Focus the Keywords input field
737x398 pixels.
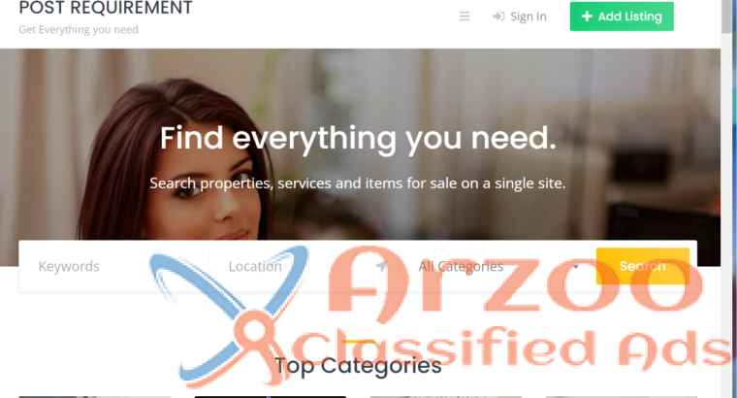(x=114, y=266)
